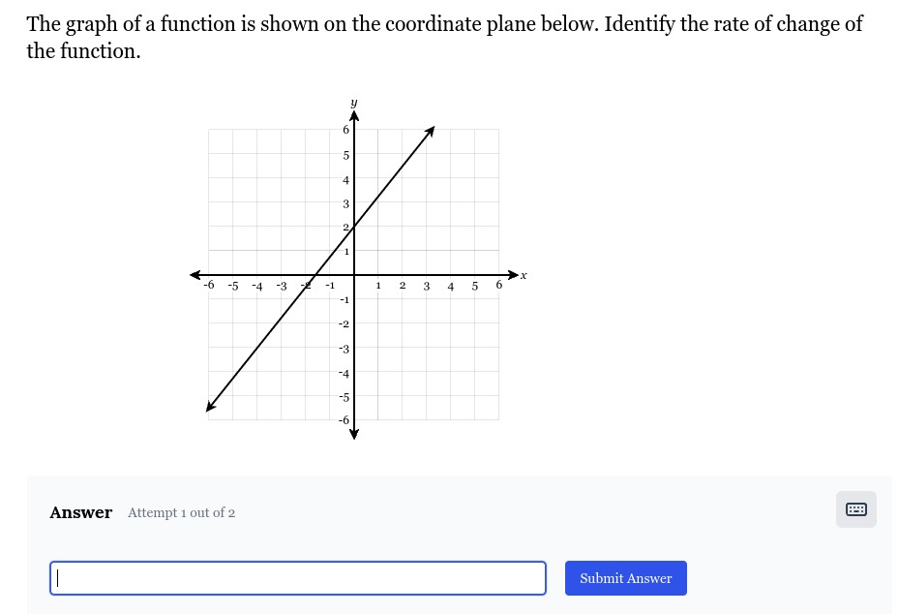Screen dimensions: 899x614
Task: Click the line's upper-right arrowhead
Action: (x=430, y=132)
